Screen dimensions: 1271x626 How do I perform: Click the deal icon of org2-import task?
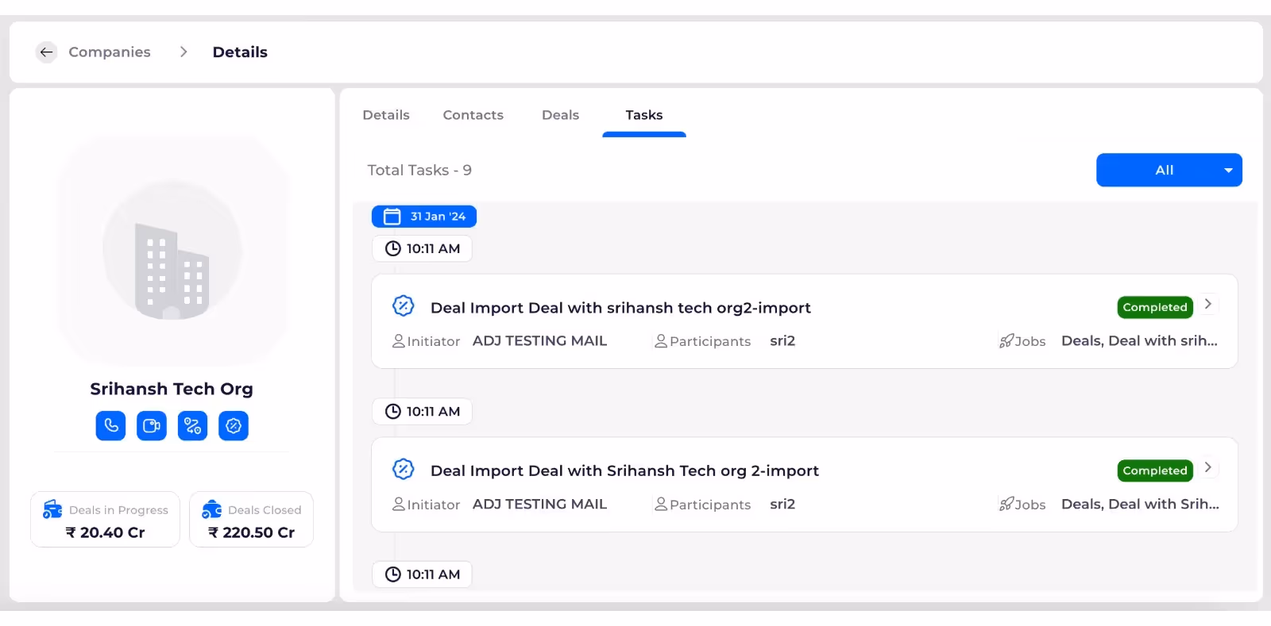pyautogui.click(x=404, y=305)
